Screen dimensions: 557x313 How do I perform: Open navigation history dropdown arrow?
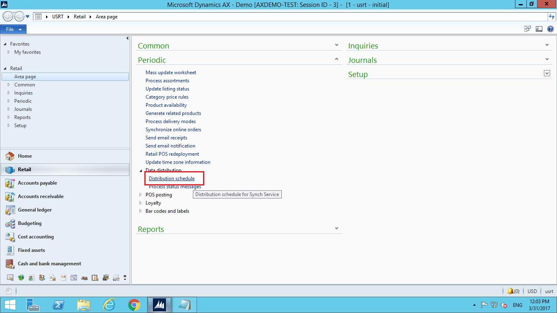click(x=28, y=17)
